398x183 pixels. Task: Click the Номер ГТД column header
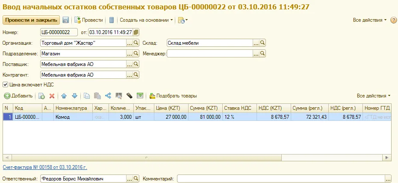pos(377,108)
